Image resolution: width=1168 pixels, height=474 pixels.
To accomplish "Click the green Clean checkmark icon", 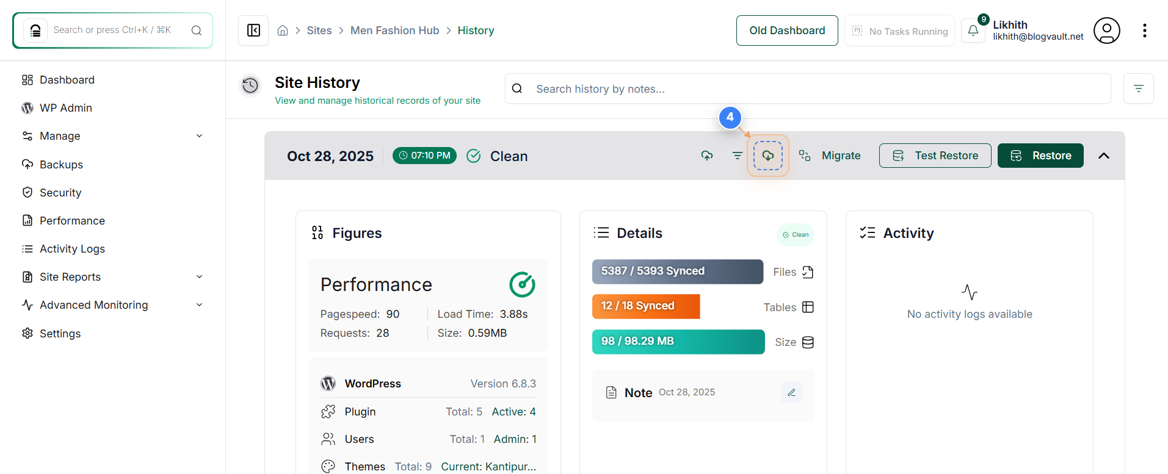I will [473, 156].
